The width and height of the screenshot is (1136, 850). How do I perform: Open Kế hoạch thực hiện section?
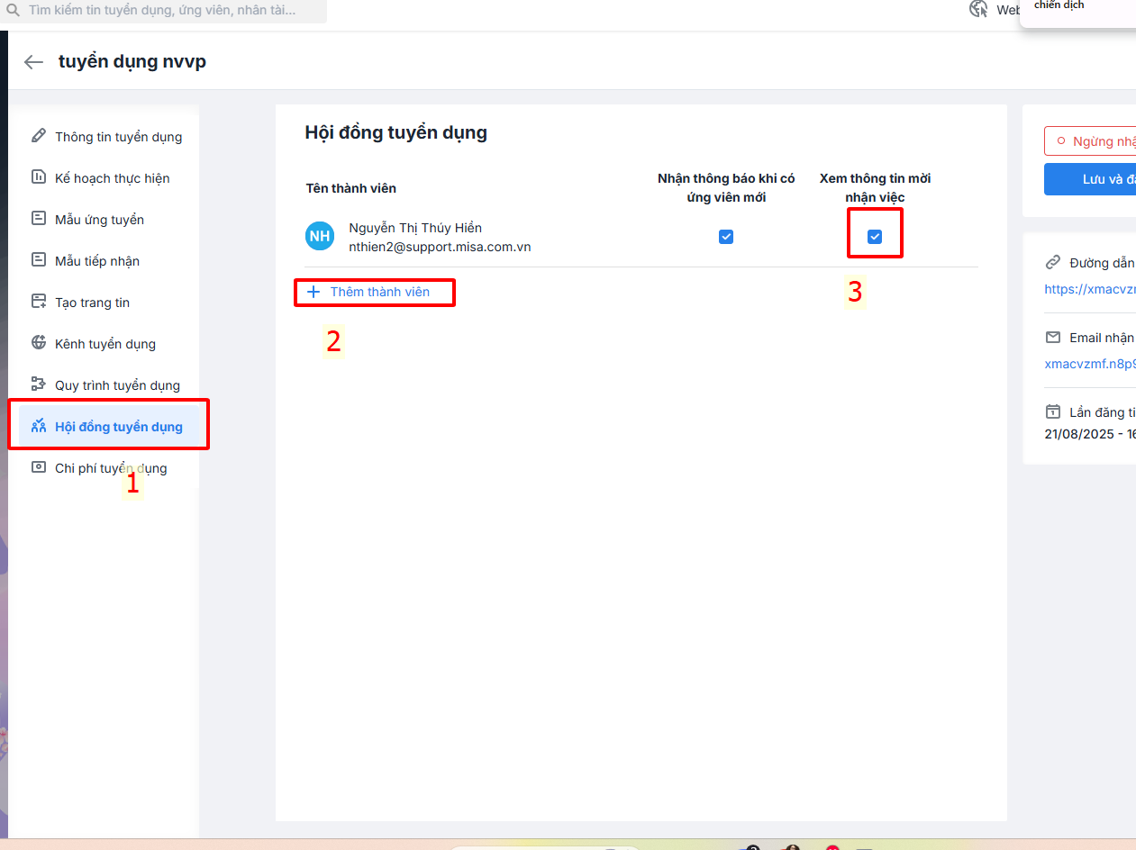tap(108, 178)
